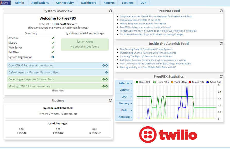The height and width of the screenshot is (149, 230).
Task: Toggle Trunks Offline series in chart legend
Action: (196, 82)
